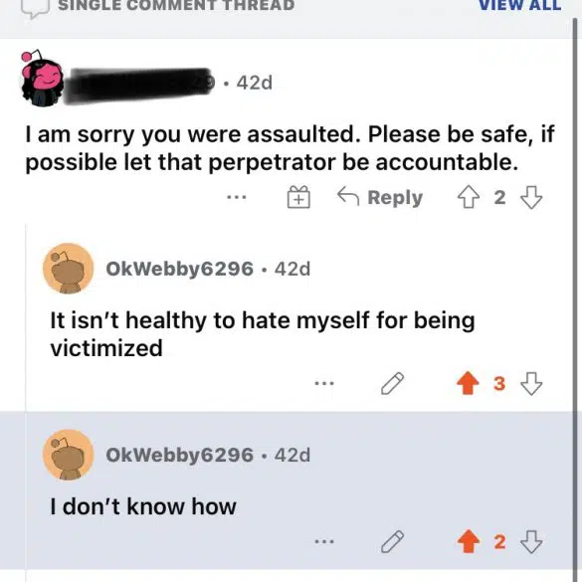Toggle the orange upvote on the "victimized" comment

[x=468, y=383]
